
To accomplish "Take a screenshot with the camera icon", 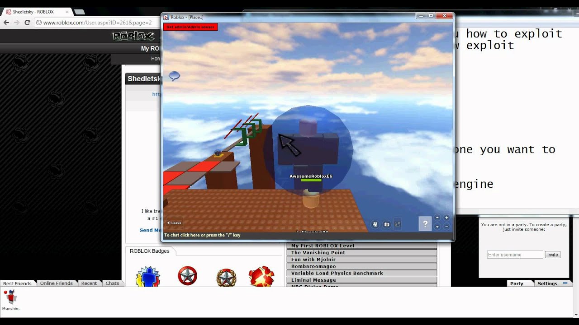I will (x=387, y=224).
